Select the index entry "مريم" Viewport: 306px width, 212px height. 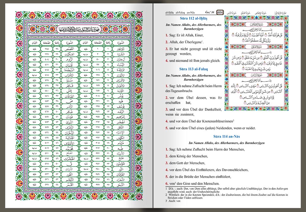click(121, 143)
